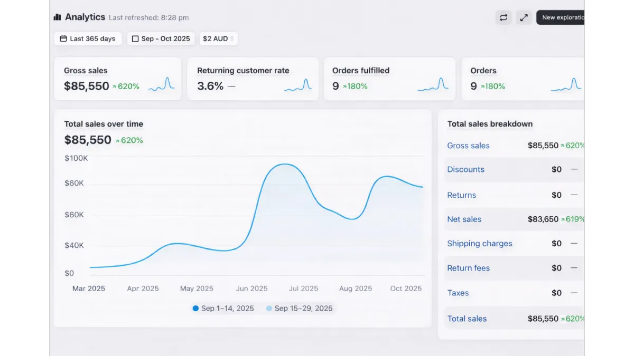
Task: Click the Analytics bar chart icon
Action: (58, 17)
